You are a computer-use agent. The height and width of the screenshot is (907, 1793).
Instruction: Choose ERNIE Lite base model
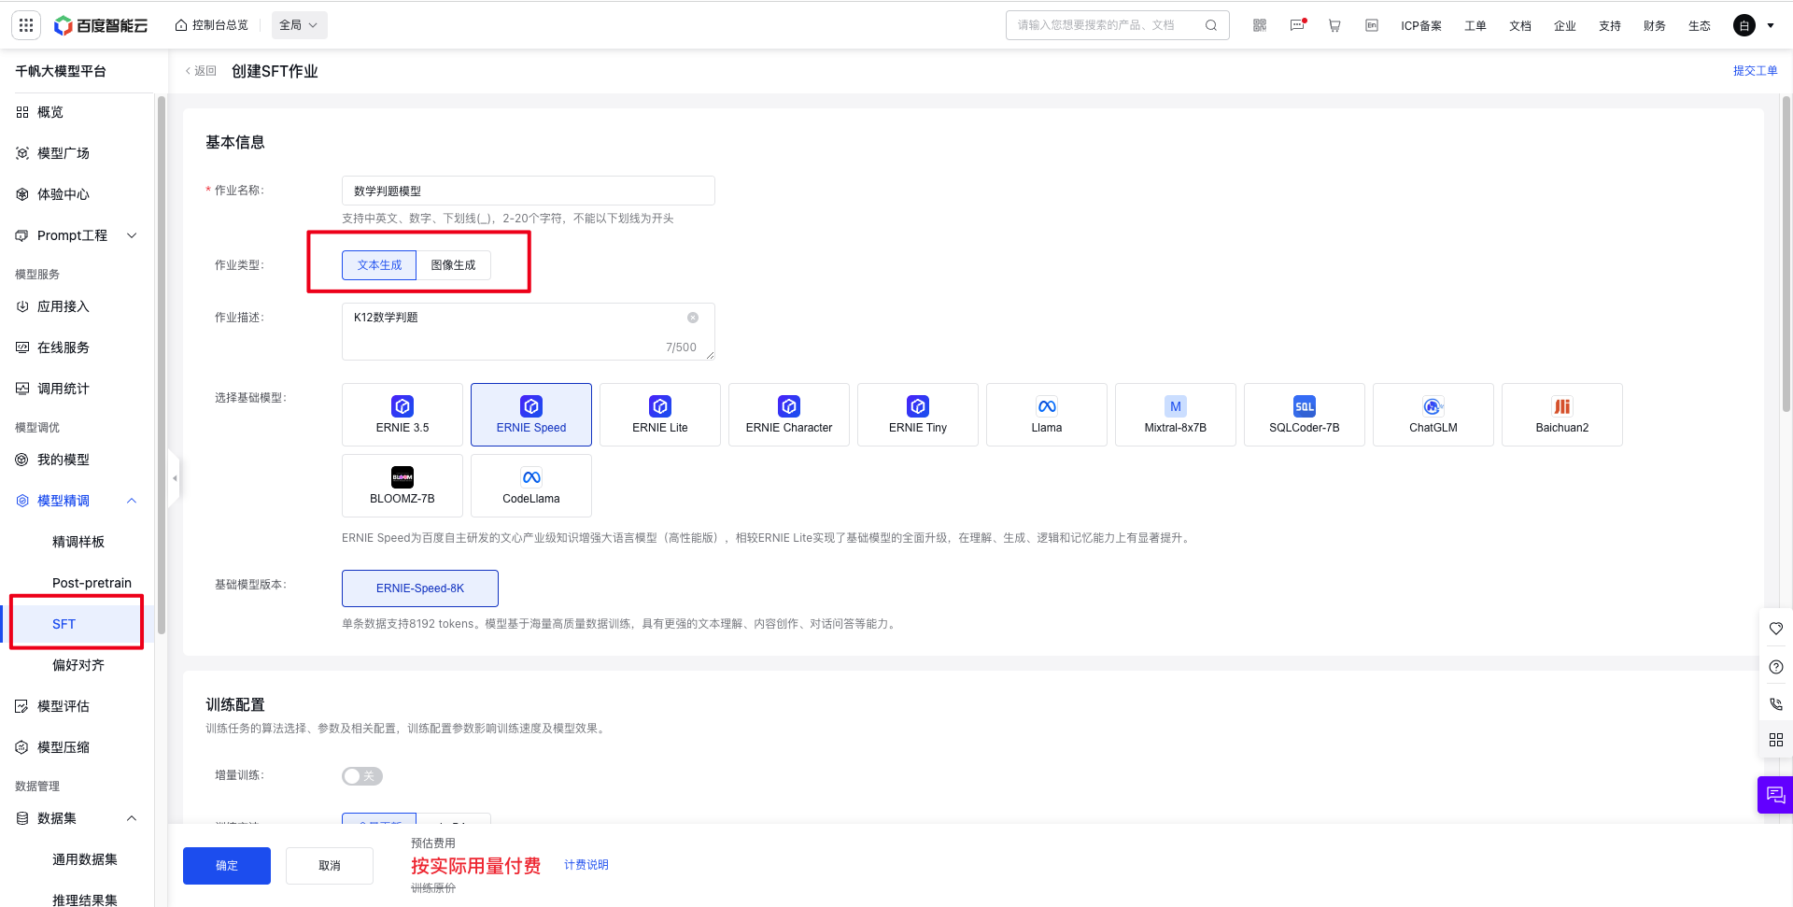pyautogui.click(x=660, y=415)
